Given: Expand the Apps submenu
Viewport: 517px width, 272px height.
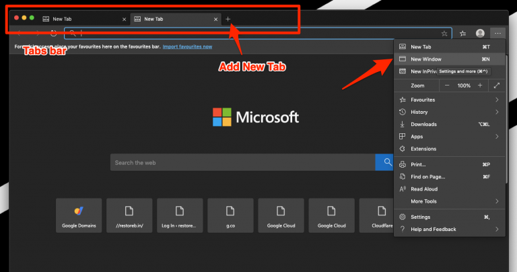Looking at the screenshot, I should (x=450, y=137).
